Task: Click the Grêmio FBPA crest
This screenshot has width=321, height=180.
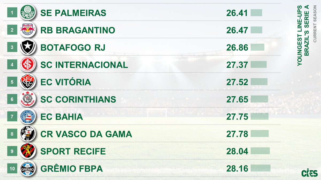Action: tap(28, 169)
